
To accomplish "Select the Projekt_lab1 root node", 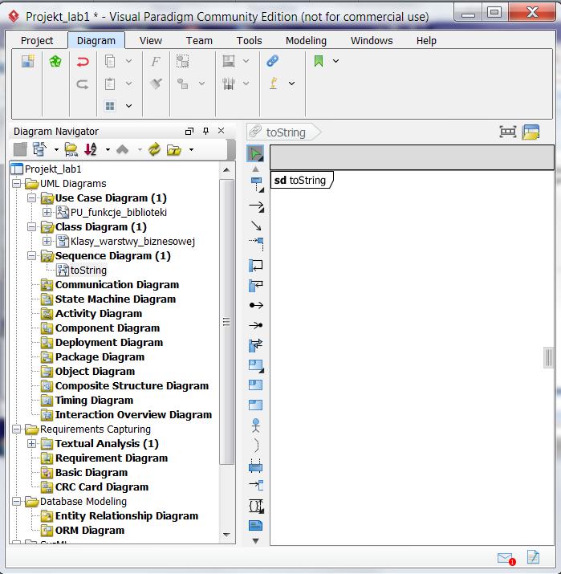I will 53,169.
